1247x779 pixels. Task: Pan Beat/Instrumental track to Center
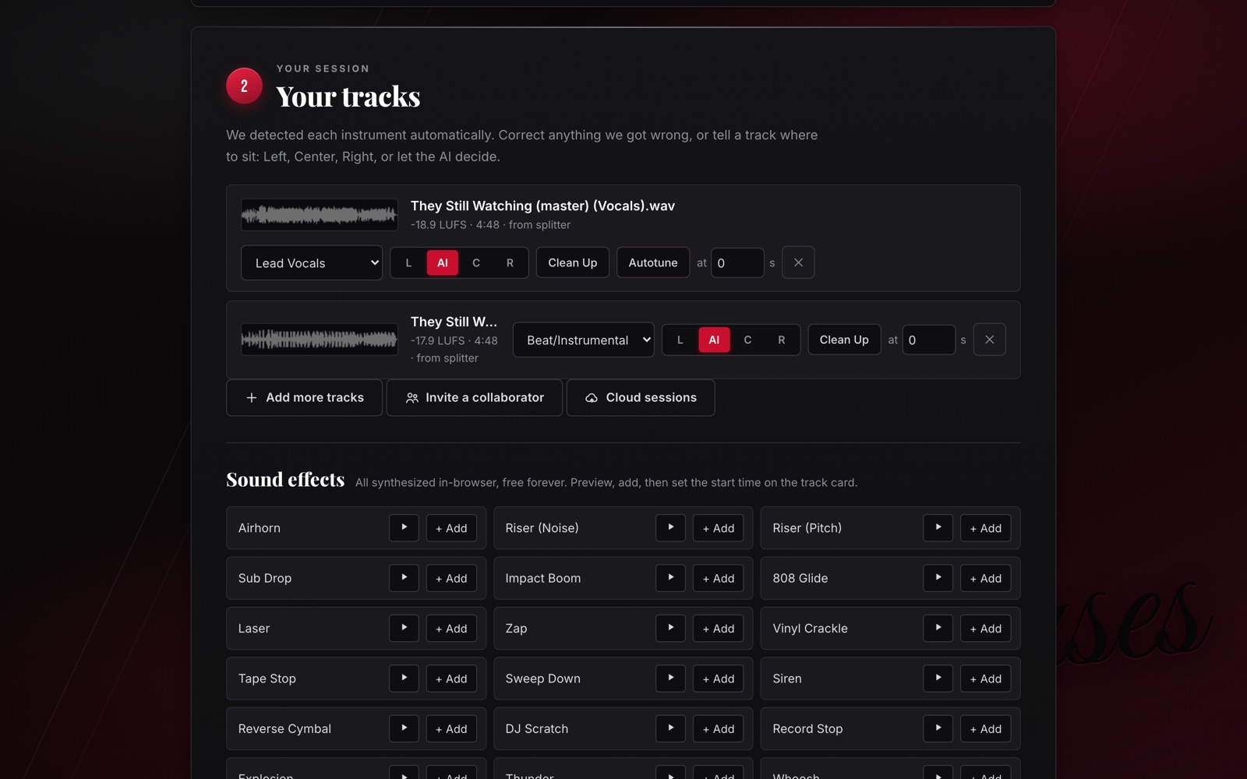point(747,340)
